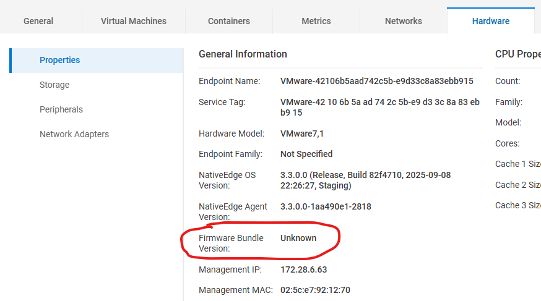
Task: Click the Service Tag value text
Action: click(x=379, y=108)
